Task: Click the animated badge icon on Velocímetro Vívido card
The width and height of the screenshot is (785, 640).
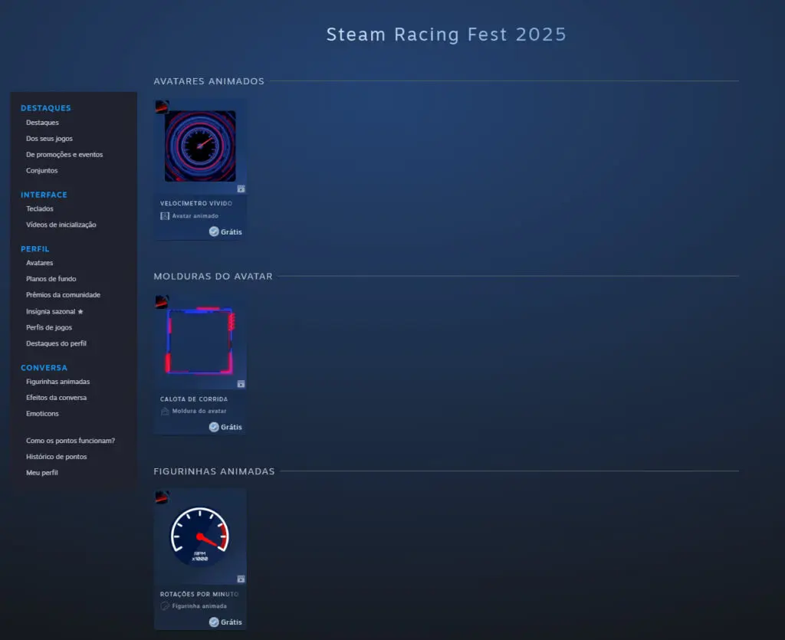Action: point(241,189)
